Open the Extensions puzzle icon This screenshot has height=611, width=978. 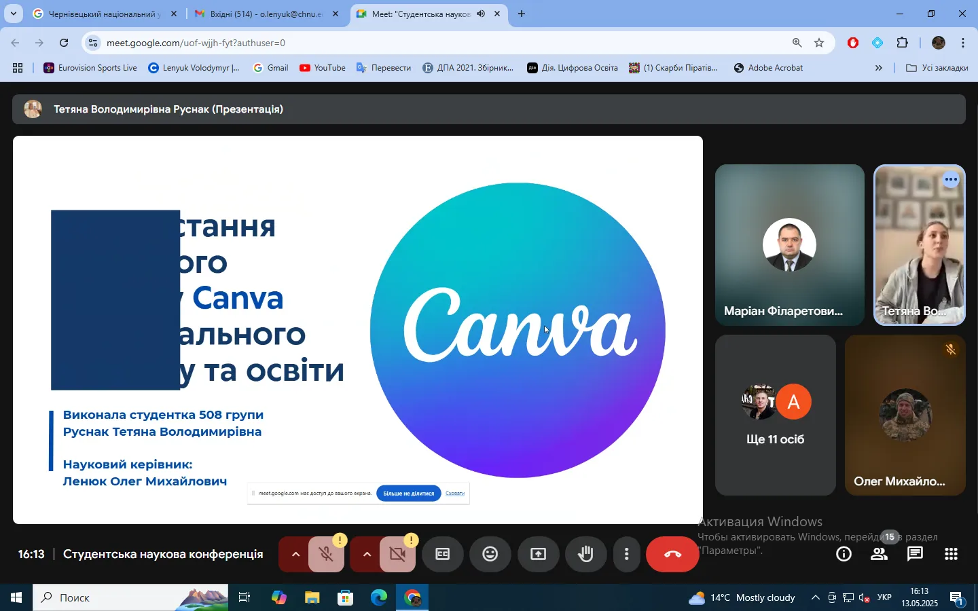[x=902, y=43]
